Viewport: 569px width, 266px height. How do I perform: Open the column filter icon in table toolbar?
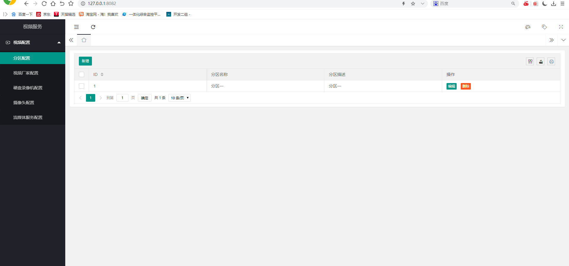(x=530, y=62)
